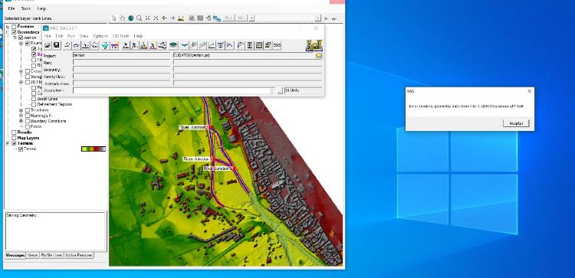
Task: Select the pointer arrow tool in RAS Mapper
Action: tap(114, 18)
